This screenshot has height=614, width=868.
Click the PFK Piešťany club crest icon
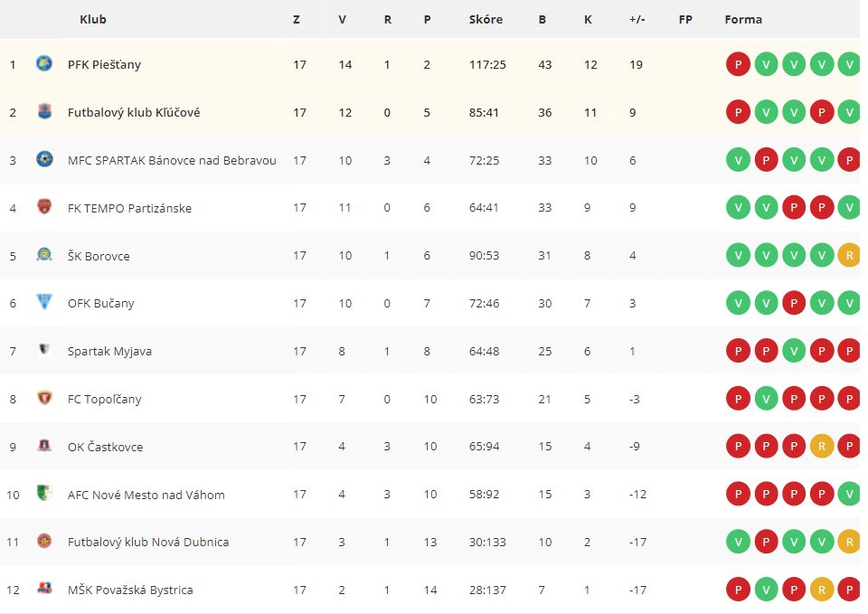pyautogui.click(x=44, y=63)
